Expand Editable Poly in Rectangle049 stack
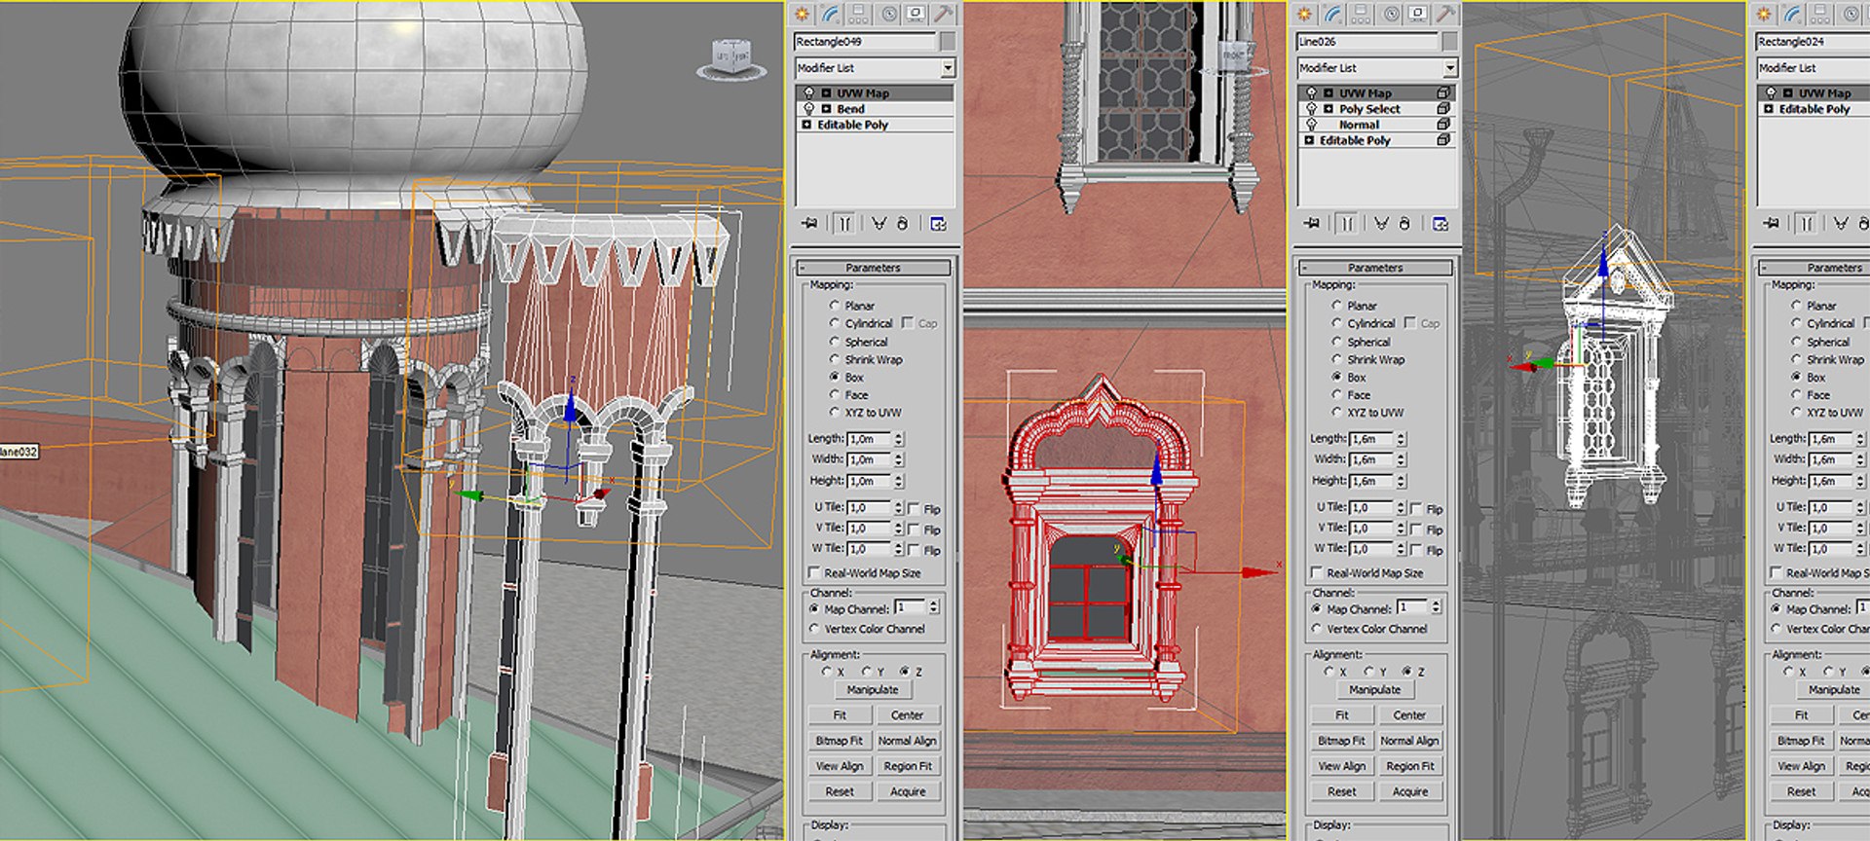Screen dimensions: 1870x841 tap(806, 125)
